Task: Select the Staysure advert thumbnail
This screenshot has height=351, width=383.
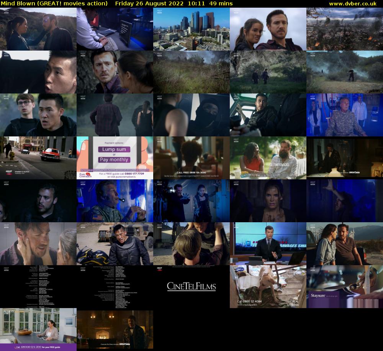Action: pyautogui.click(x=345, y=287)
